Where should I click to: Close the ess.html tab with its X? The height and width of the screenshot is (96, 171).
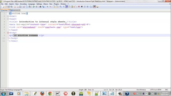point(9,10)
